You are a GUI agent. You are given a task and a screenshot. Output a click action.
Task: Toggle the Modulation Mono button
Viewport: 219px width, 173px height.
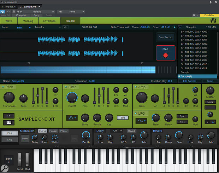point(25,139)
